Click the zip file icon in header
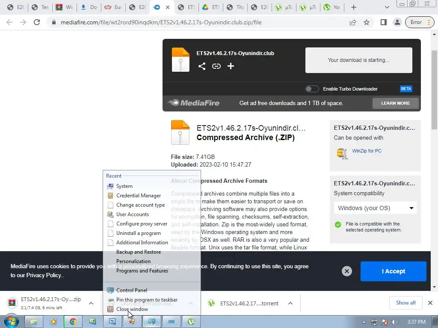 (181, 60)
